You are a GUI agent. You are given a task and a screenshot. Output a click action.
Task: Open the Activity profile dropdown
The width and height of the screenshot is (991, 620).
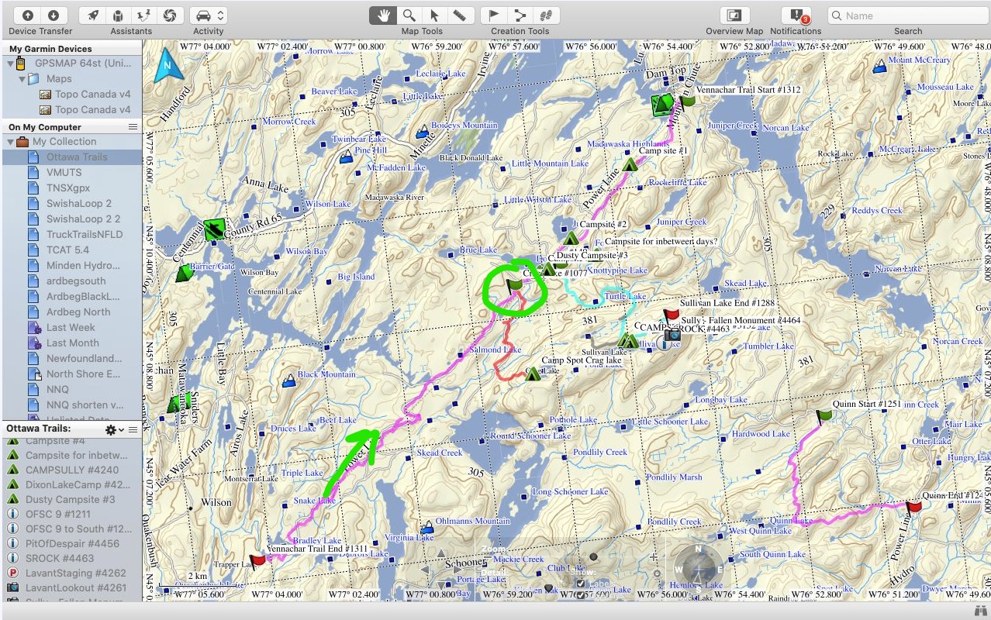pyautogui.click(x=208, y=15)
